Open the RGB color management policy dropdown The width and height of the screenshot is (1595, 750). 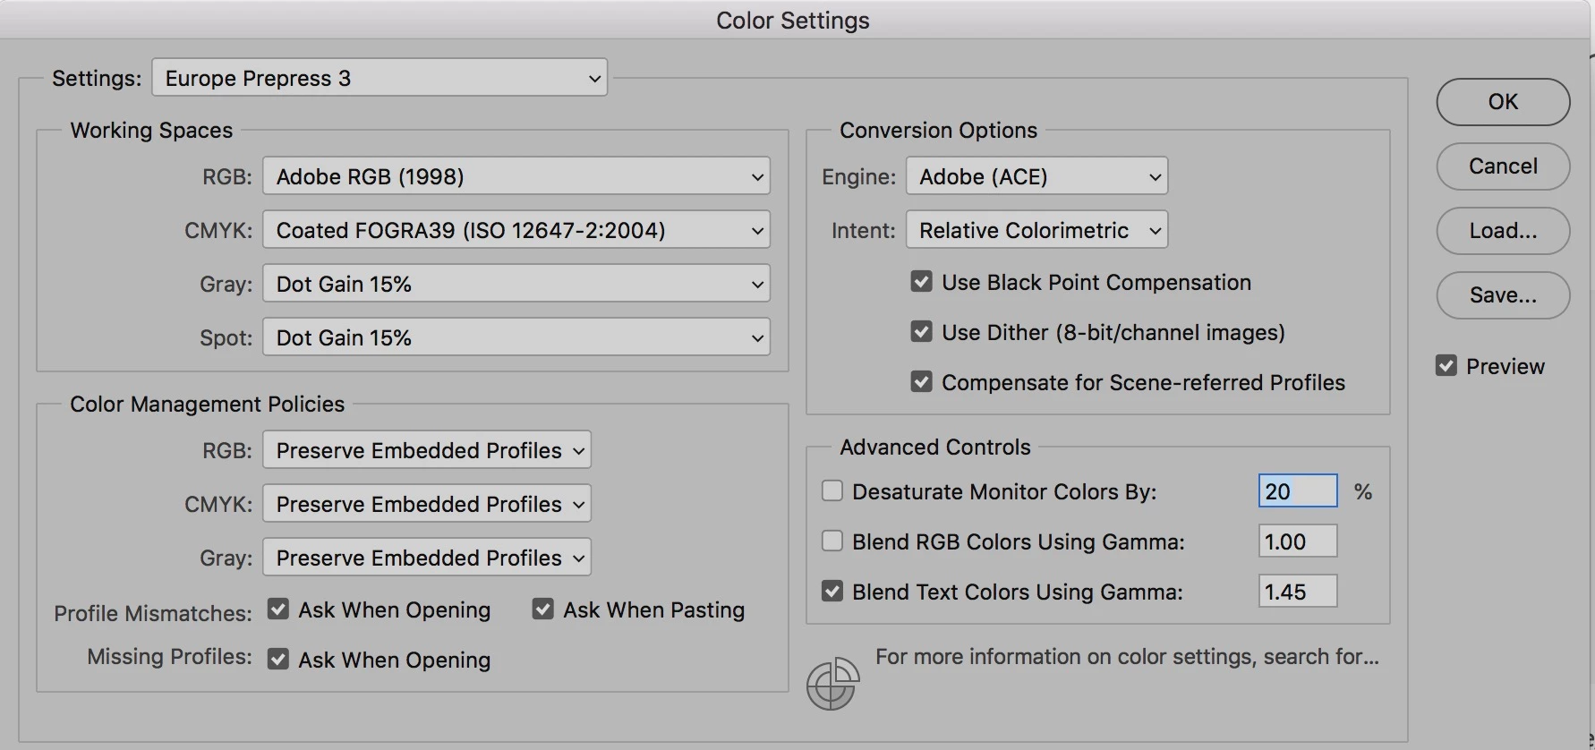click(x=426, y=450)
